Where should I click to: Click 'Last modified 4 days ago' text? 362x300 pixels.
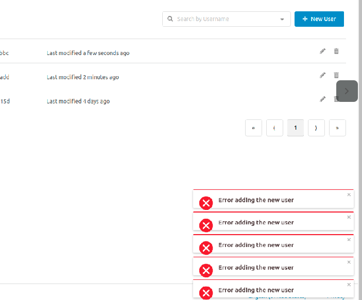pyautogui.click(x=78, y=101)
